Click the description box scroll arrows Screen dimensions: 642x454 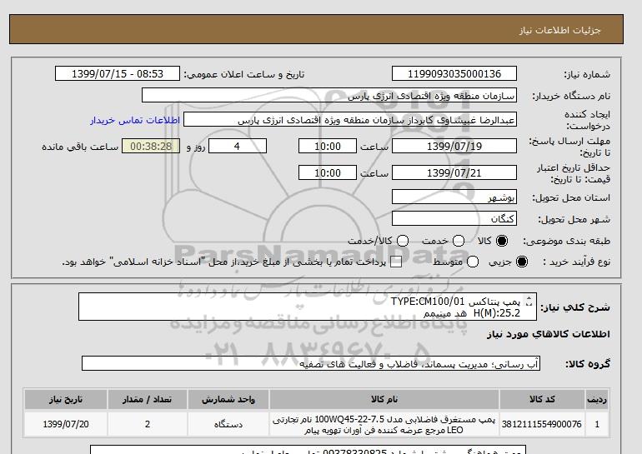point(529,301)
